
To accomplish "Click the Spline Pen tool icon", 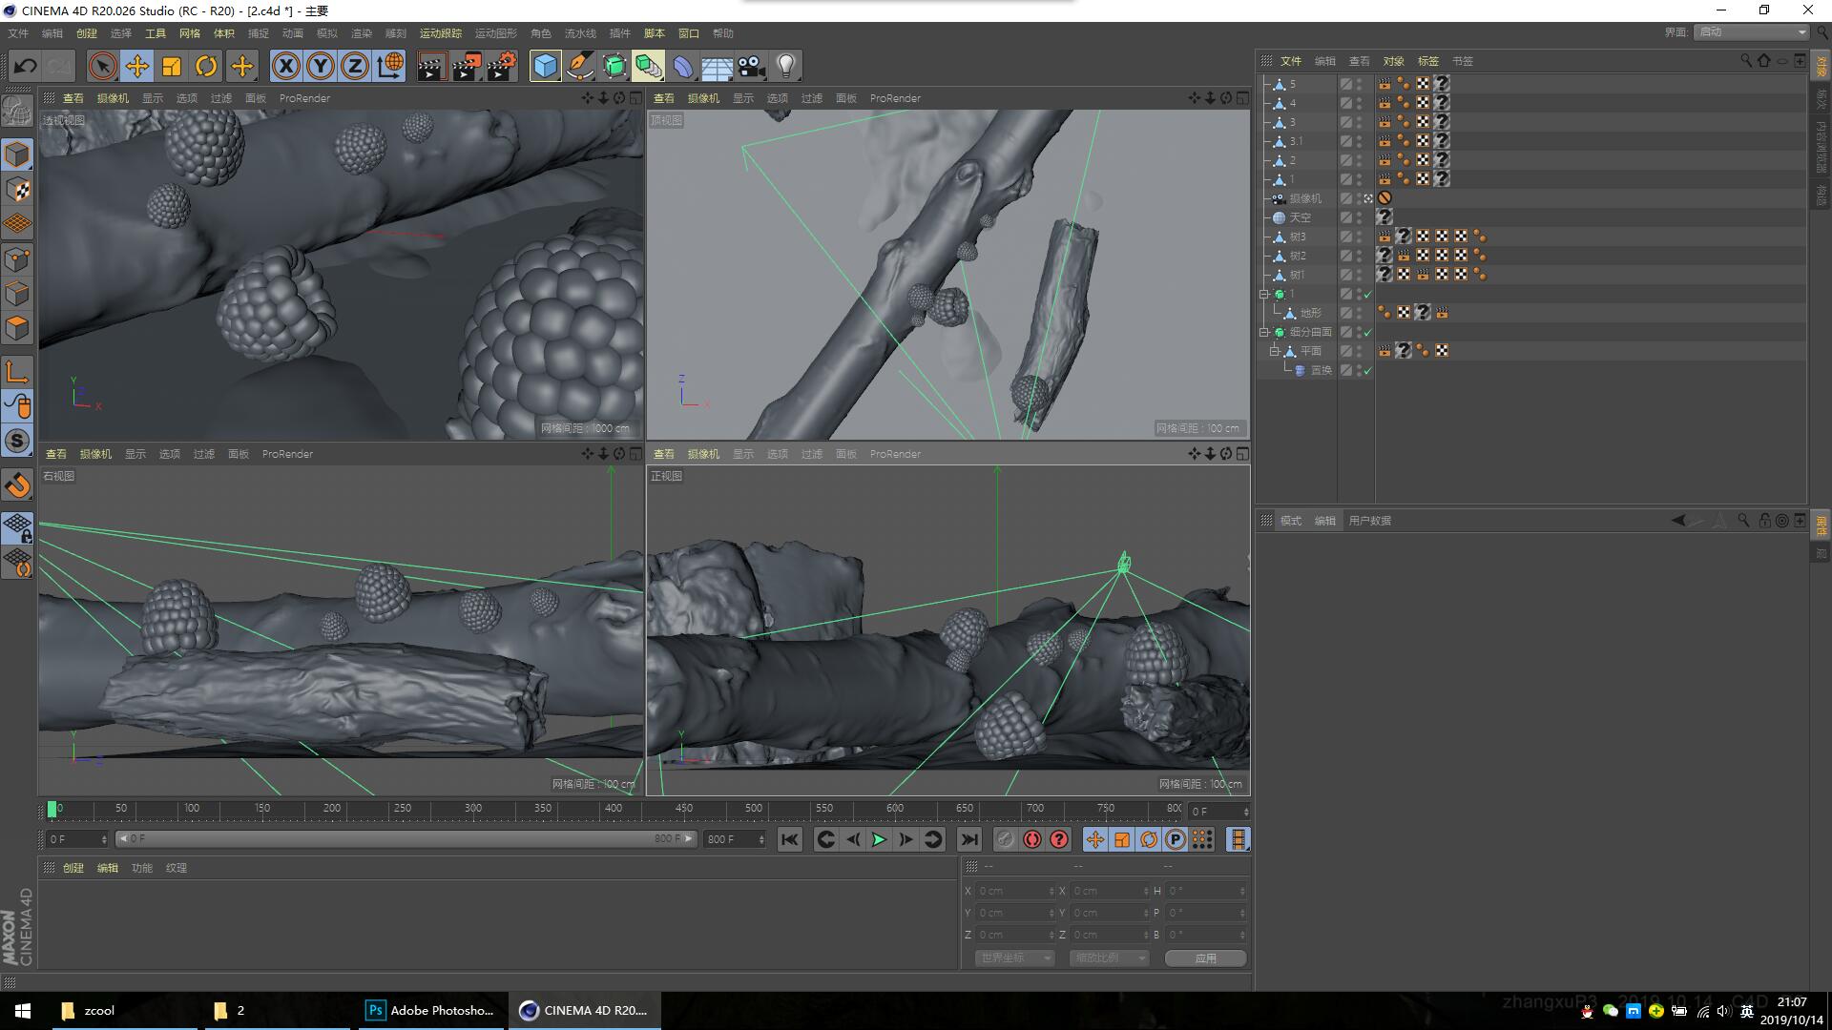I will (579, 66).
